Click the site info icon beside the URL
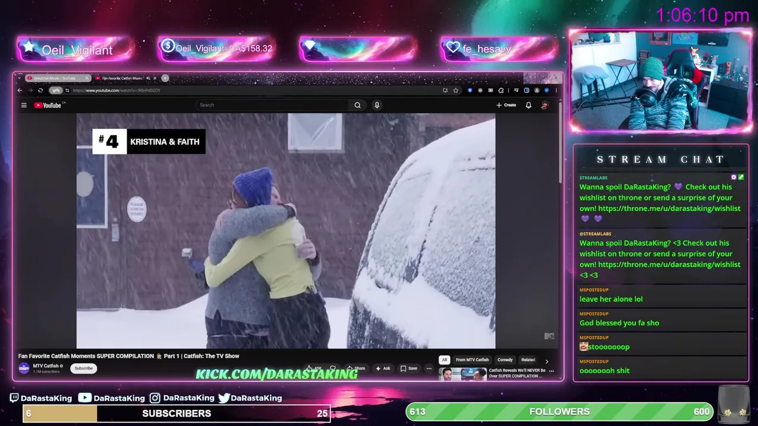 67,91
